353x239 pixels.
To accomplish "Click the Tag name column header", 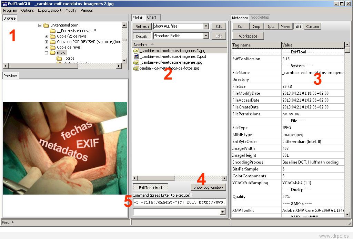I will (x=256, y=45).
